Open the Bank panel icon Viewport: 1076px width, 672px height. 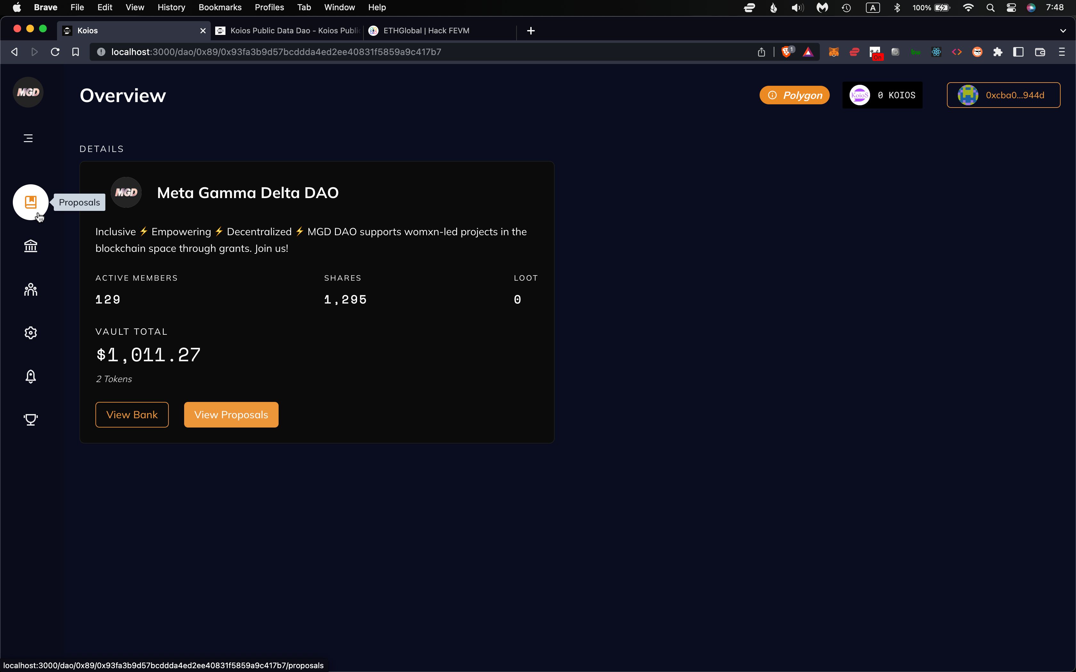tap(30, 245)
